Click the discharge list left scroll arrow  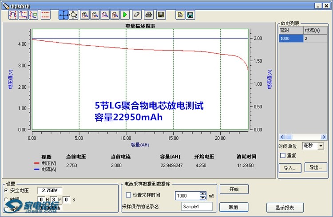(x=282, y=137)
